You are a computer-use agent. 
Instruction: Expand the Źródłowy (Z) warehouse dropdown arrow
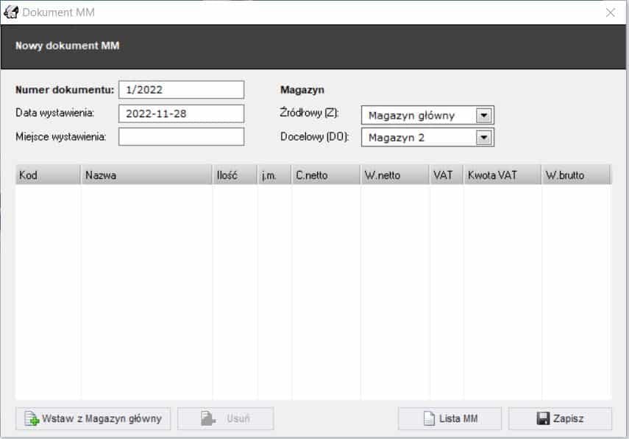coord(483,116)
